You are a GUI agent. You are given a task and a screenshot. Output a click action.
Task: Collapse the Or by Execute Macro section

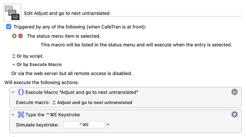[x=14, y=64]
